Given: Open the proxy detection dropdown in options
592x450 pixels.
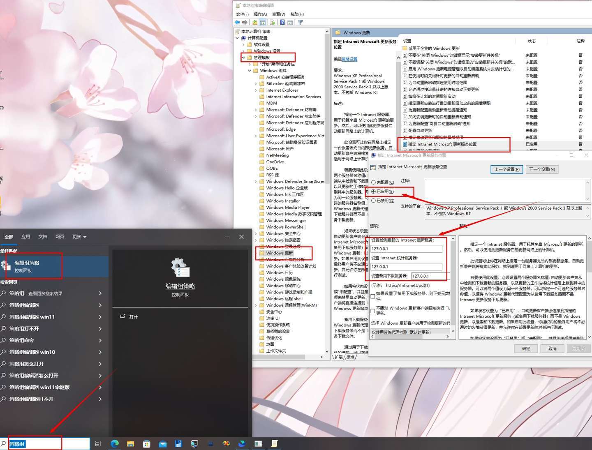Looking at the screenshot, I should coord(410,331).
